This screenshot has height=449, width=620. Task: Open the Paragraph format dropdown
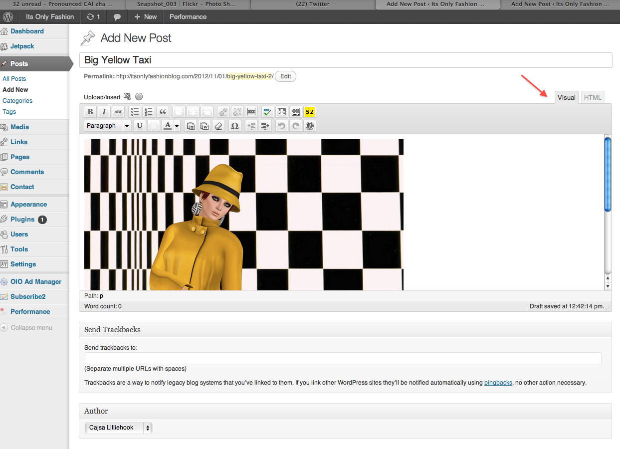107,126
